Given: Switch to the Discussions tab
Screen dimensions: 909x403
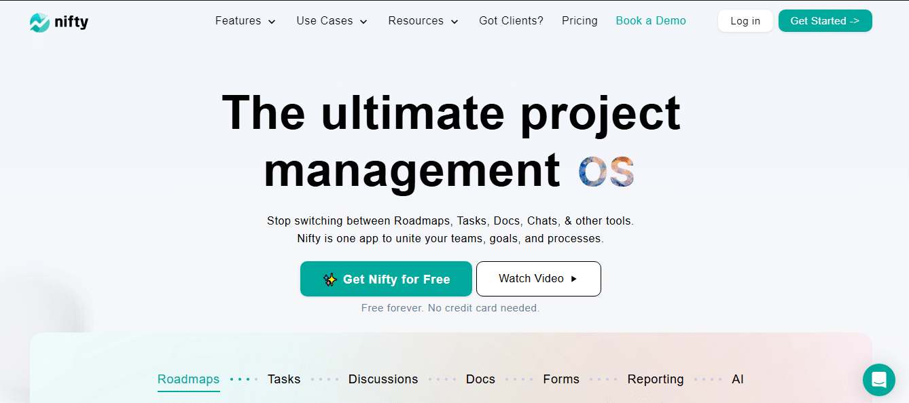Looking at the screenshot, I should point(383,379).
